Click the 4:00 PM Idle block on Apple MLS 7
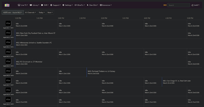The image size is (204, 107). [x=153, y=82]
